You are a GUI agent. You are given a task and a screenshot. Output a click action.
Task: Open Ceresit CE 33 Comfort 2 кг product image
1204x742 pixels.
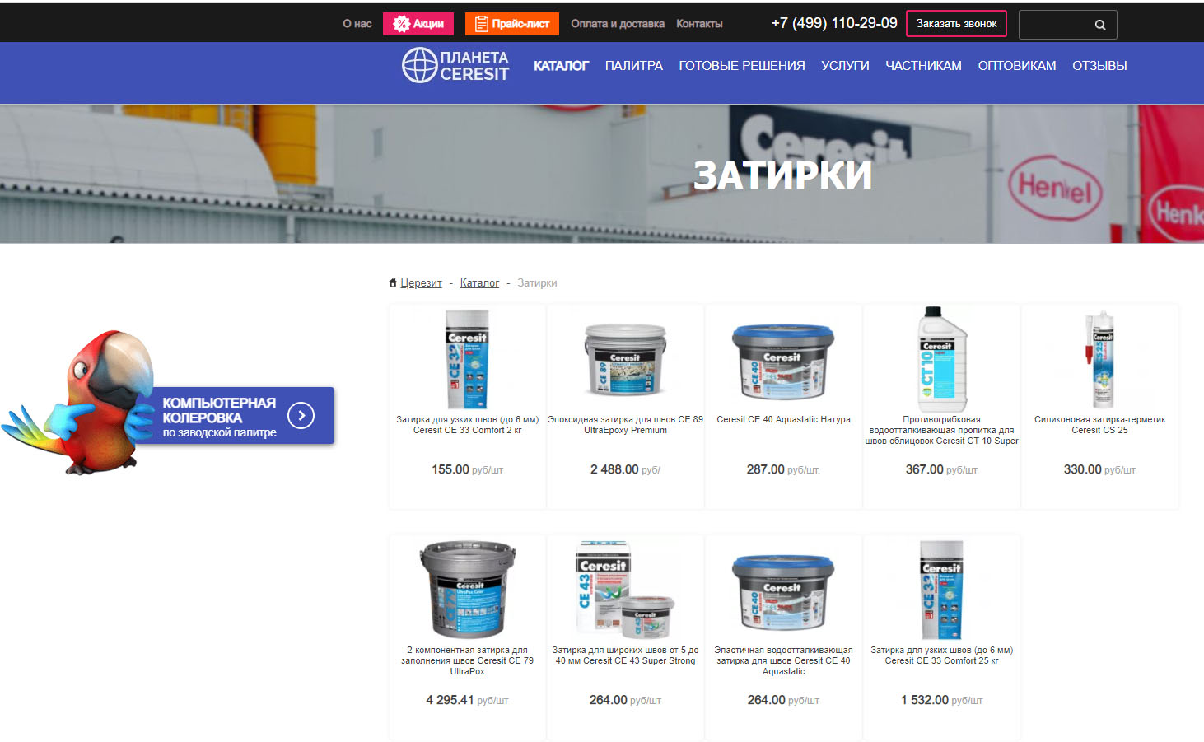click(467, 359)
